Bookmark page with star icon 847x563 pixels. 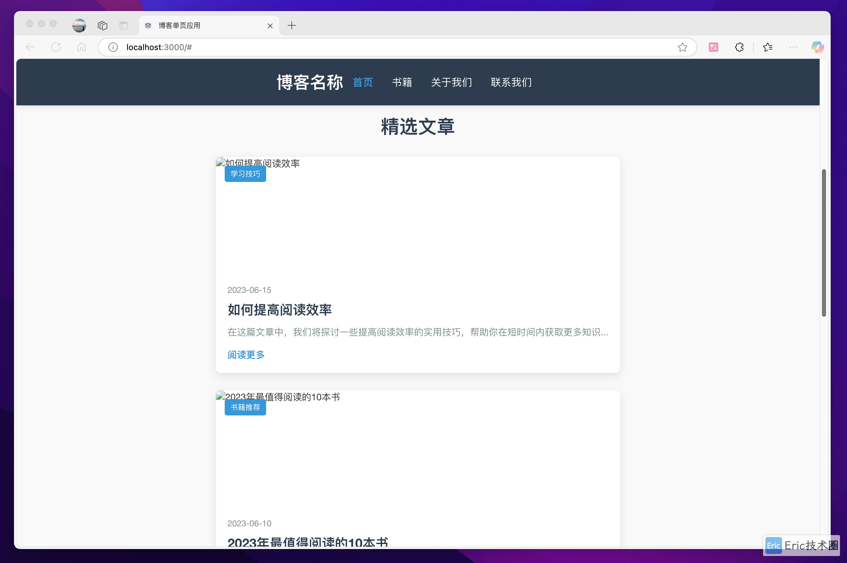click(682, 47)
